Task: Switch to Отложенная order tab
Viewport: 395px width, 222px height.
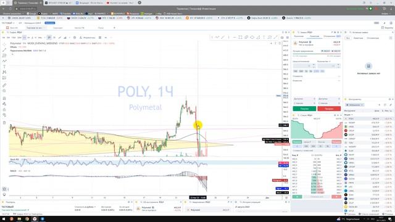Action: (x=330, y=36)
